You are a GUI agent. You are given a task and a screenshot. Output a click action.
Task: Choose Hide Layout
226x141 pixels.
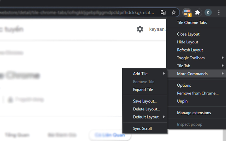pyautogui.click(x=196, y=42)
